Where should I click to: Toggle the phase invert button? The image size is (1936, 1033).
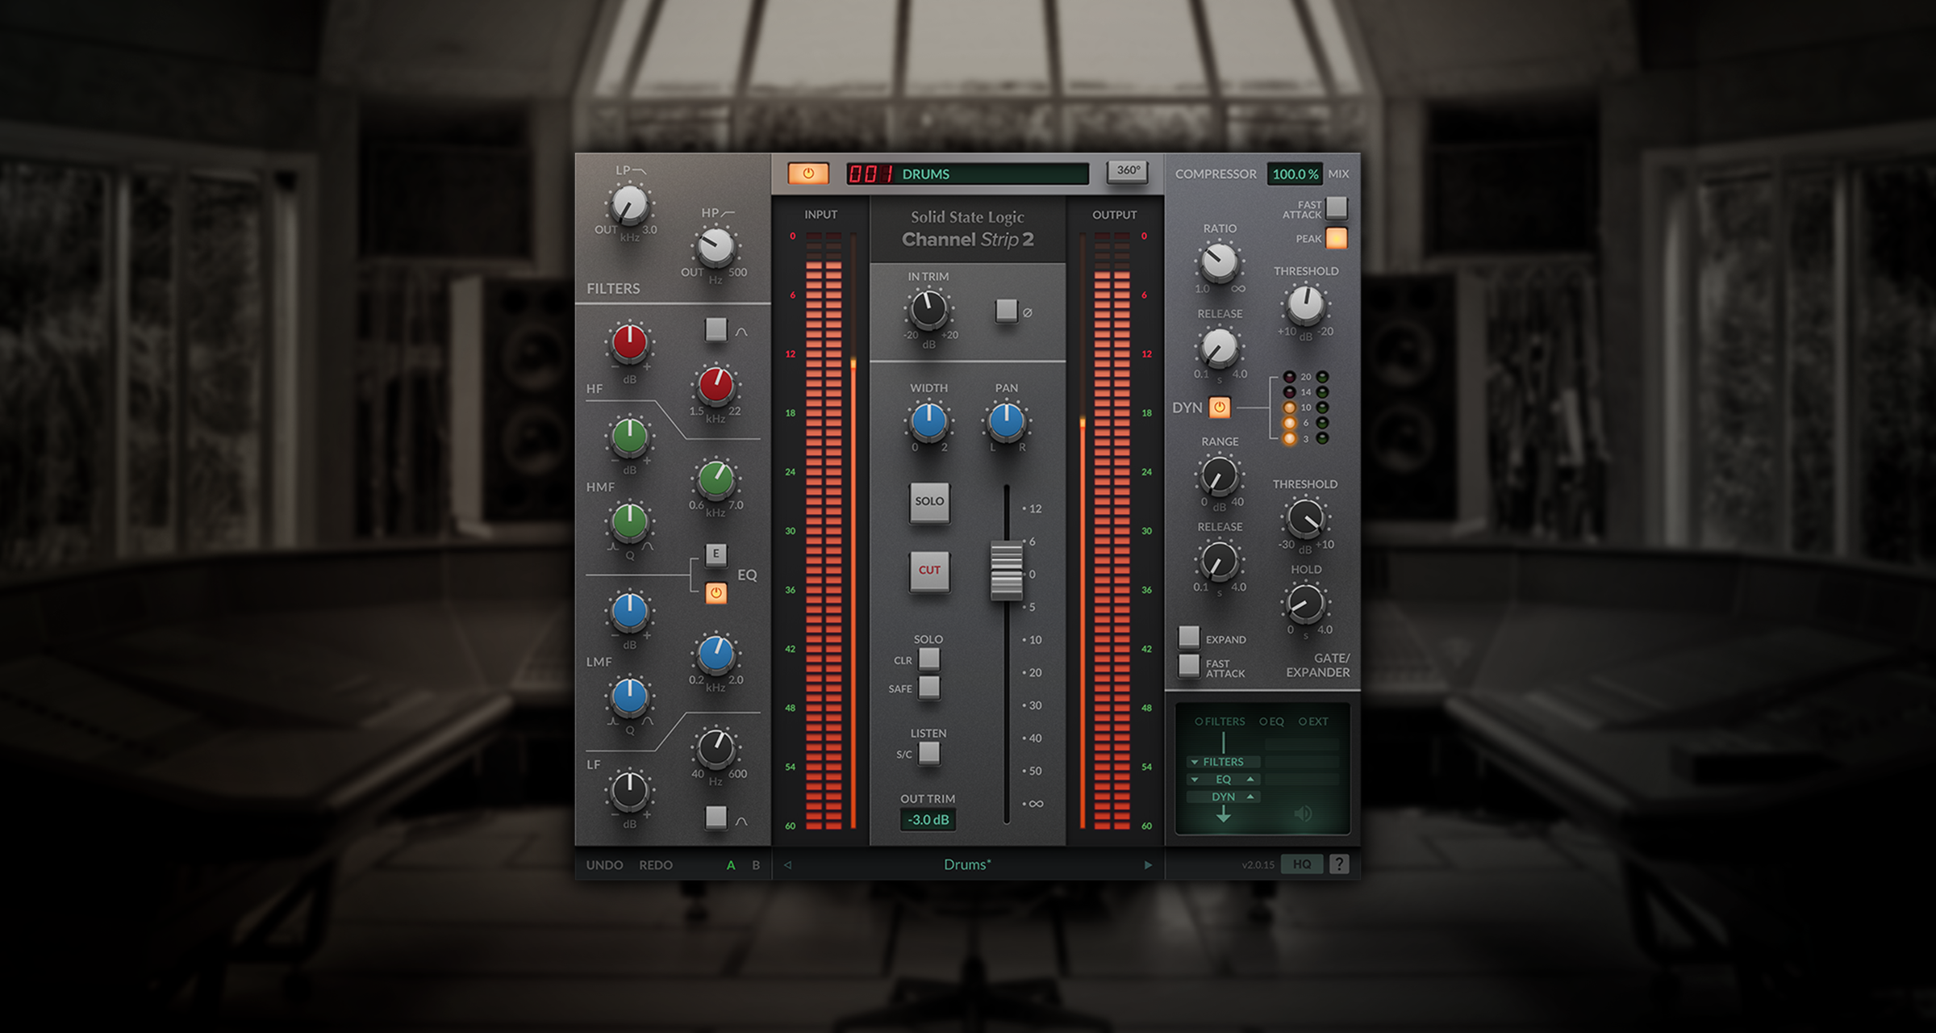point(1006,310)
